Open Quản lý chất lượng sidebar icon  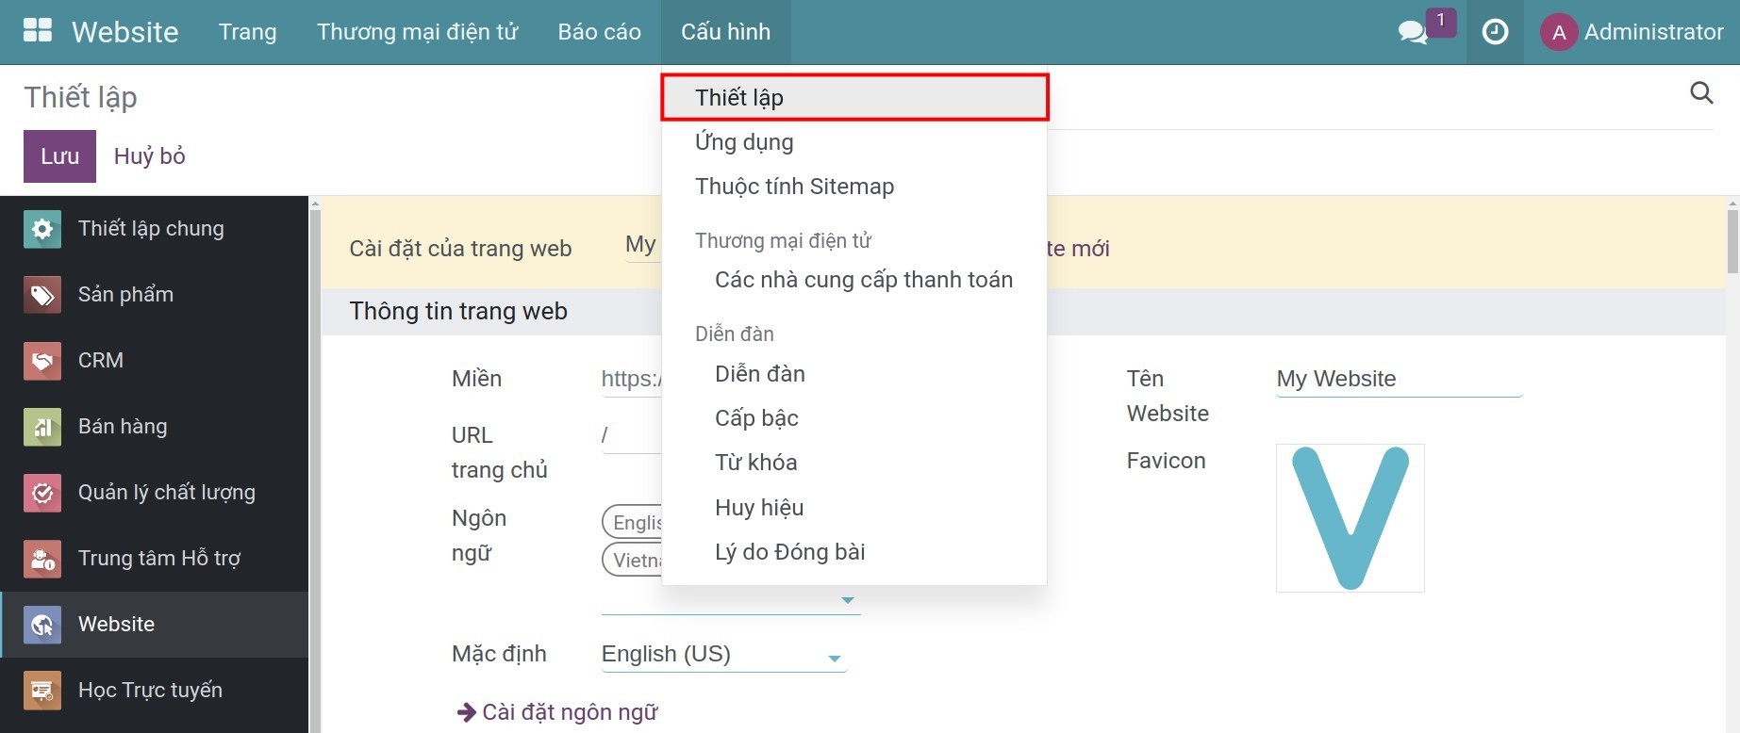42,493
